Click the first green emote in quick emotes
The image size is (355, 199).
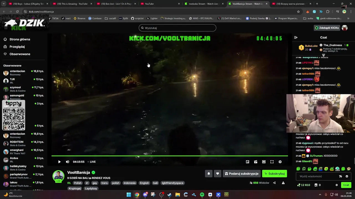point(298,169)
